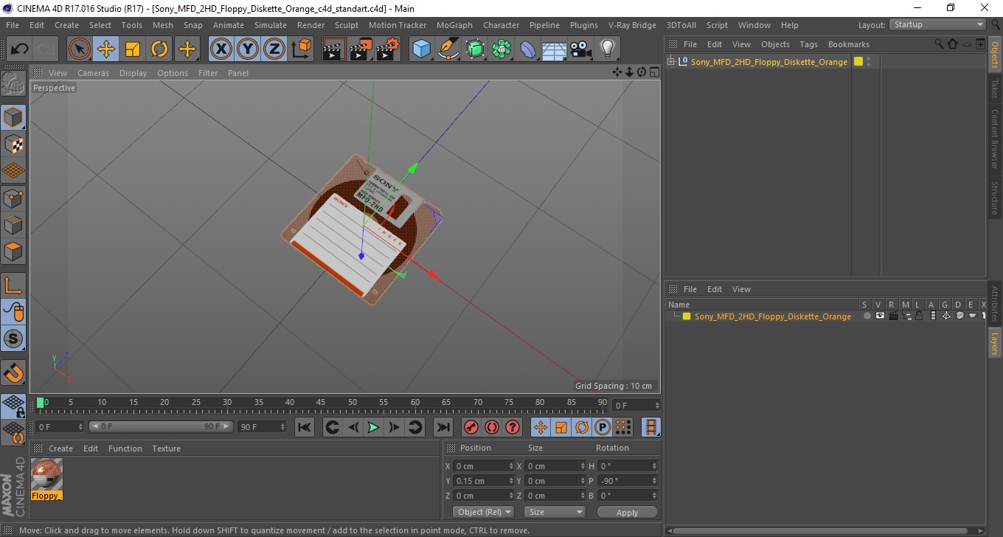
Task: Open Object Manager Tags menu
Action: 808,44
